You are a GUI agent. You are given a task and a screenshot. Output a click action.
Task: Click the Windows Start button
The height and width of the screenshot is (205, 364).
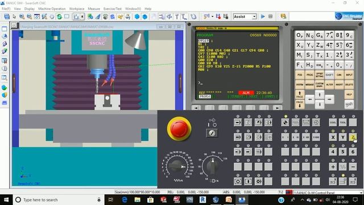(6, 200)
